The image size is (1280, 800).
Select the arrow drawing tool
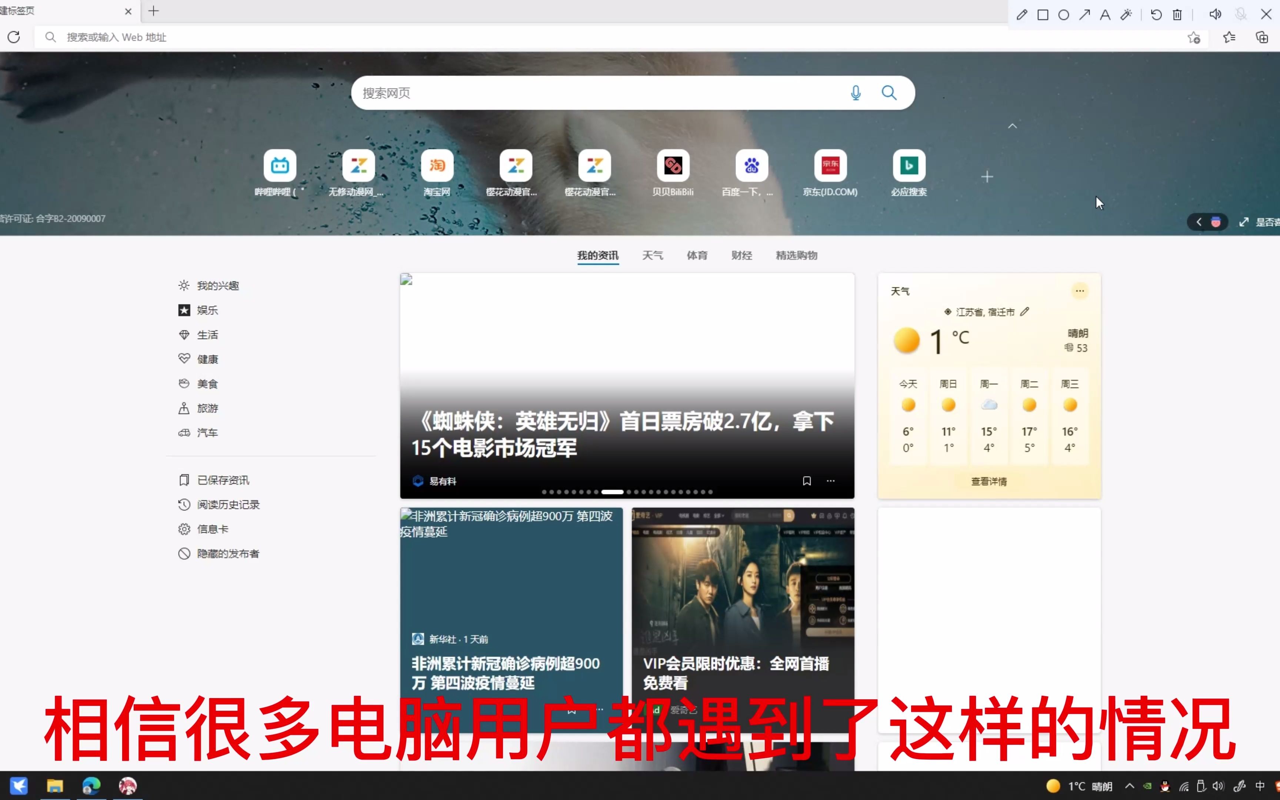(x=1085, y=14)
